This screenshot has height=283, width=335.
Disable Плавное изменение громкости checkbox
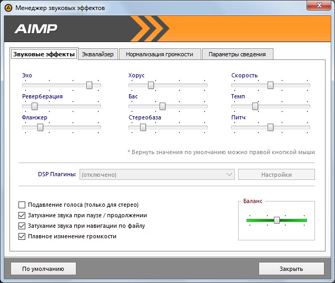22,236
